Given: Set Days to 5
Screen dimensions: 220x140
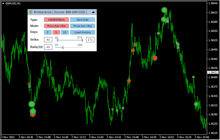Looking at the screenshot, I should (x=56, y=32).
